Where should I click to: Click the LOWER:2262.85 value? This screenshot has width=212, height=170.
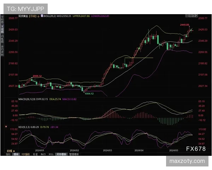(x=100, y=16)
